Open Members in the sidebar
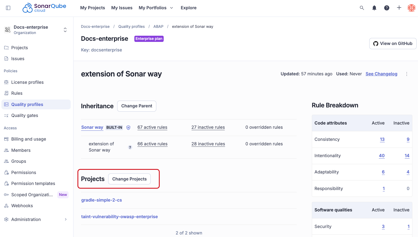The height and width of the screenshot is (237, 418). [x=36, y=150]
